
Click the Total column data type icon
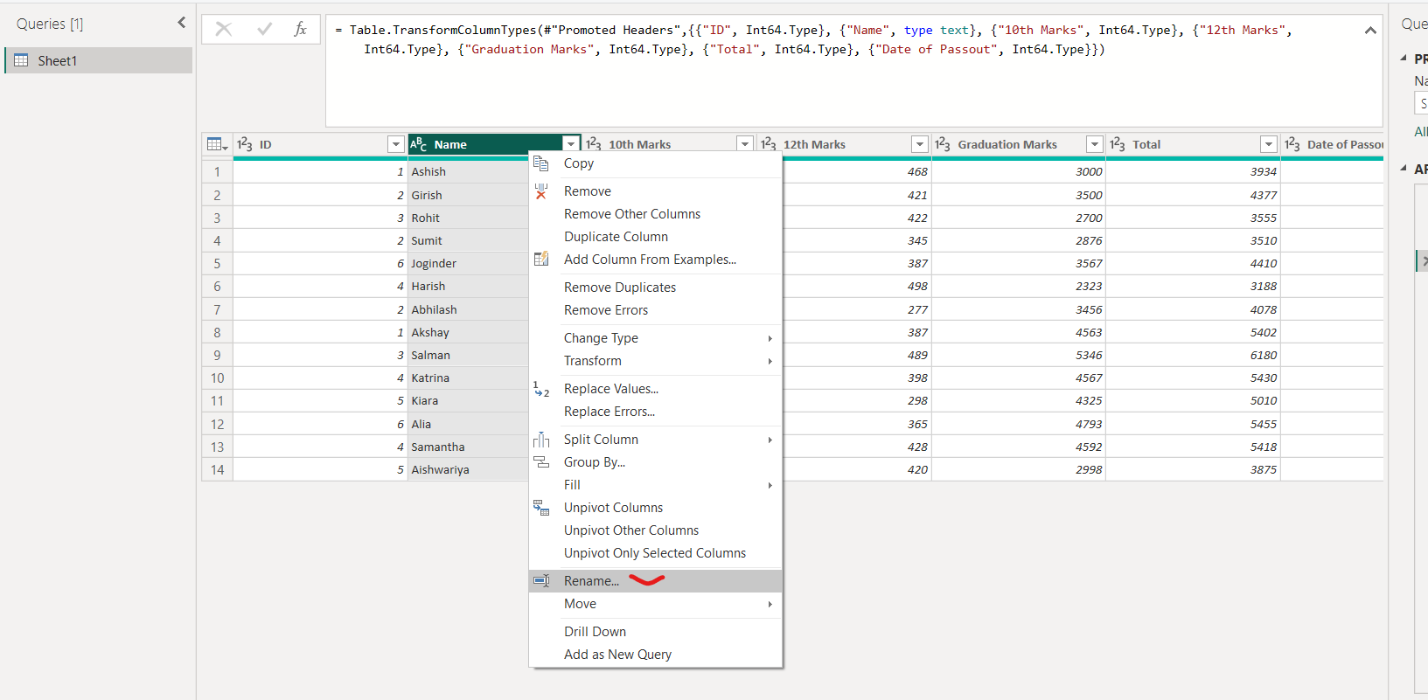pyautogui.click(x=1118, y=144)
